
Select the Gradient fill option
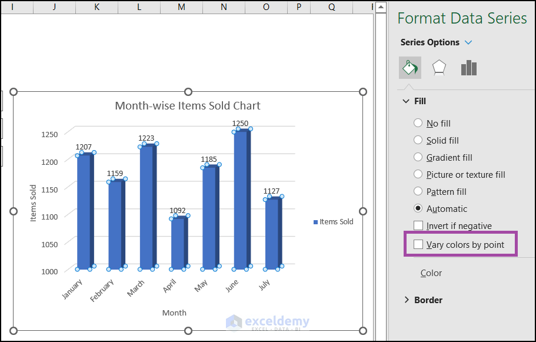tap(418, 157)
